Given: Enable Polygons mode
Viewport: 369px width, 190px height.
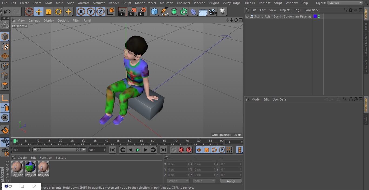Looking at the screenshot, I should coord(5,86).
